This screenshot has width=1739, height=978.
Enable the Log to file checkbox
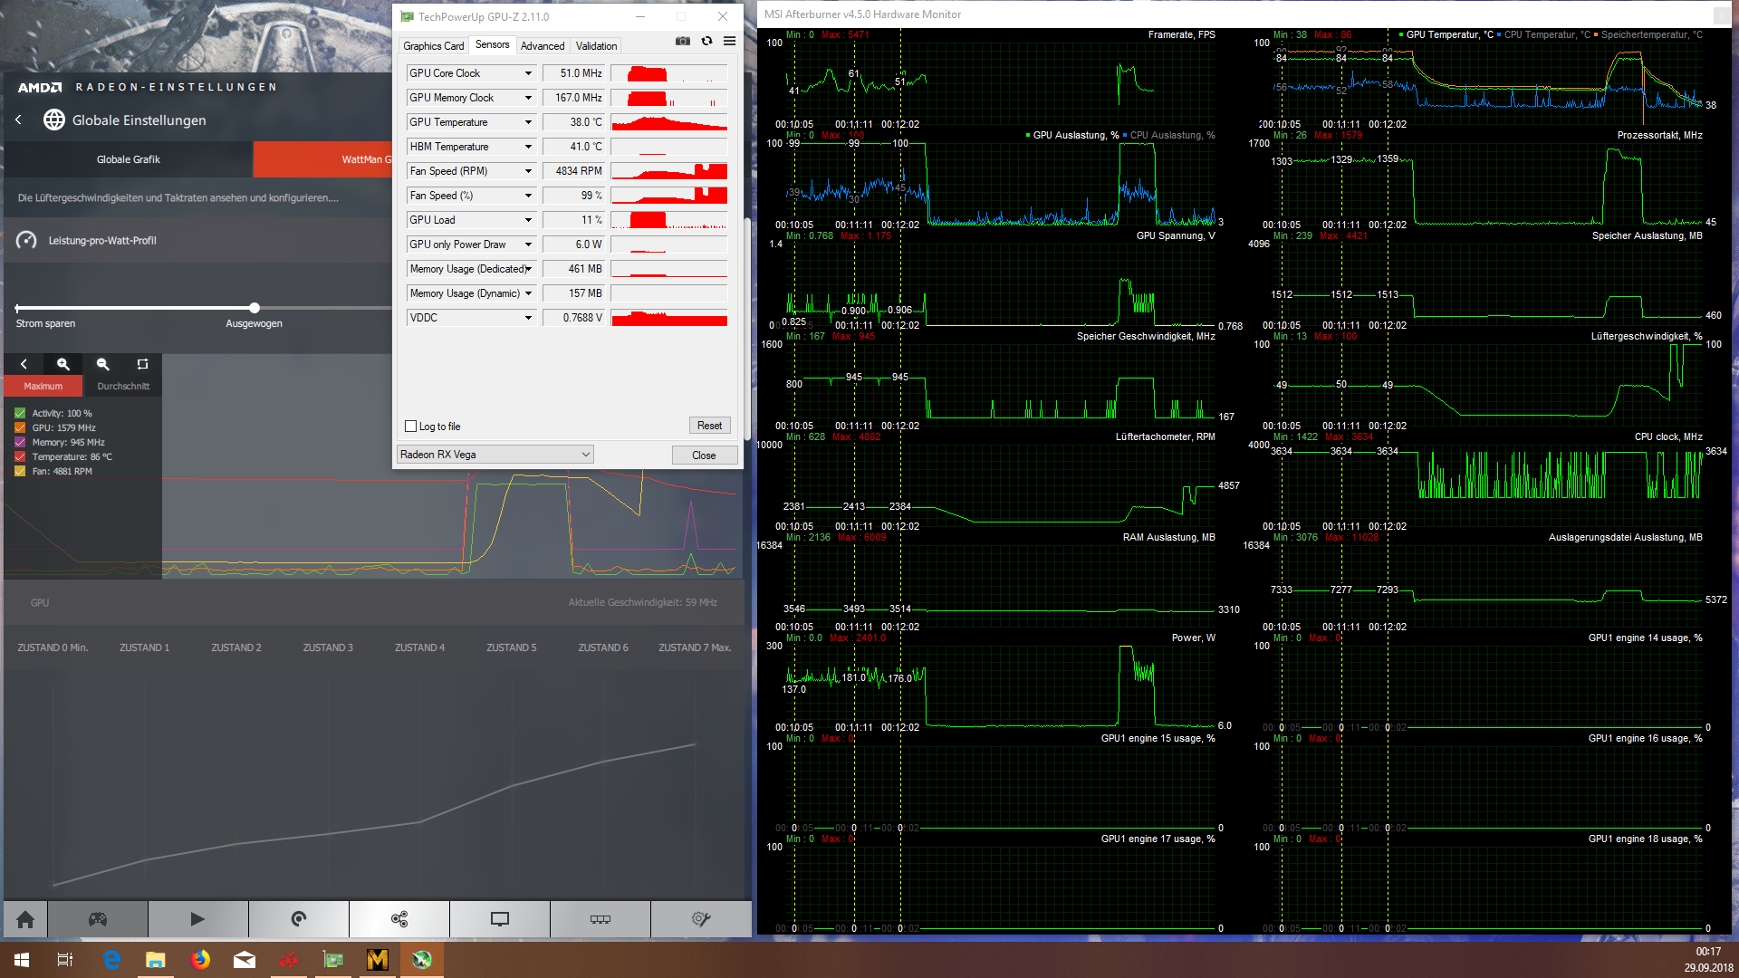[411, 427]
